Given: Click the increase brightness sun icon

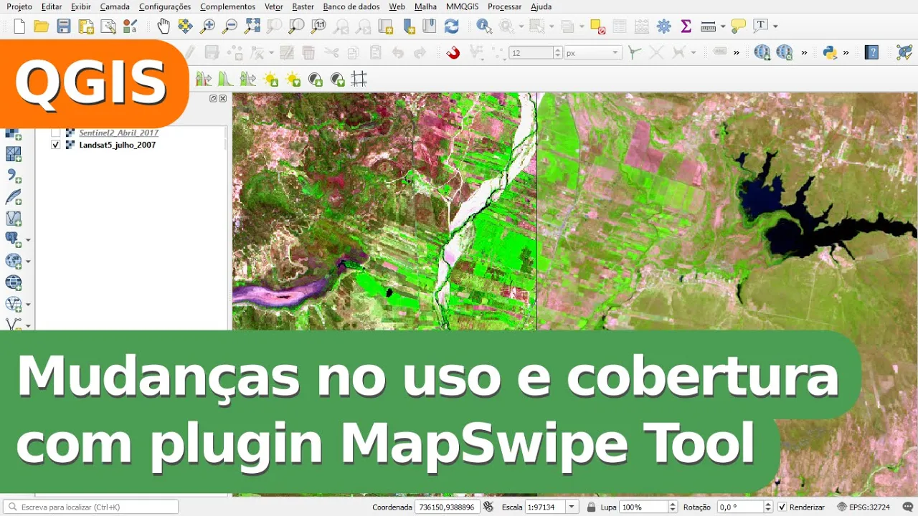Looking at the screenshot, I should pos(270,79).
